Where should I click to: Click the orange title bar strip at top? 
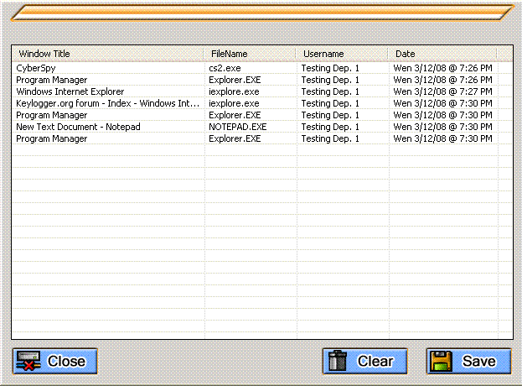(x=261, y=12)
